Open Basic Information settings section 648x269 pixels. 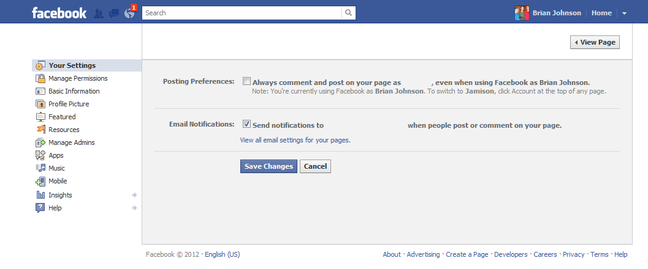74,91
